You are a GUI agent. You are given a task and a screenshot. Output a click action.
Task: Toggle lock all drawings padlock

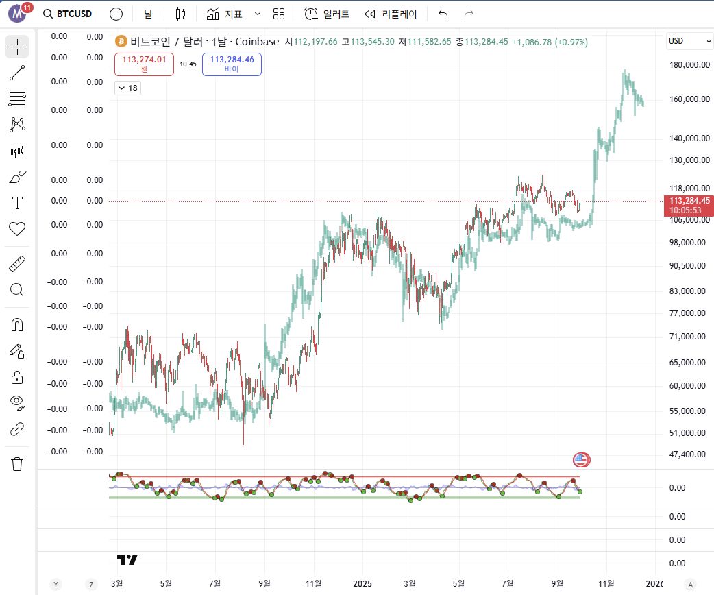[x=17, y=377]
